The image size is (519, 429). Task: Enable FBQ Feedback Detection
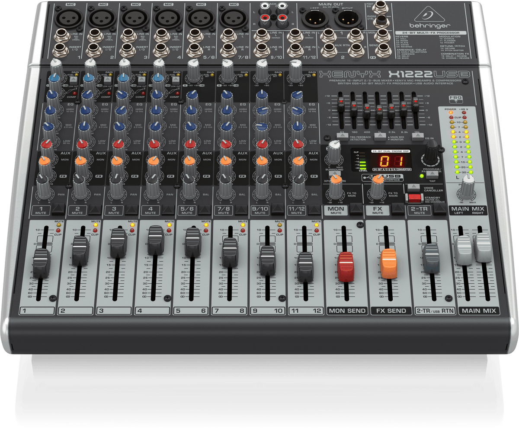pos(342,136)
